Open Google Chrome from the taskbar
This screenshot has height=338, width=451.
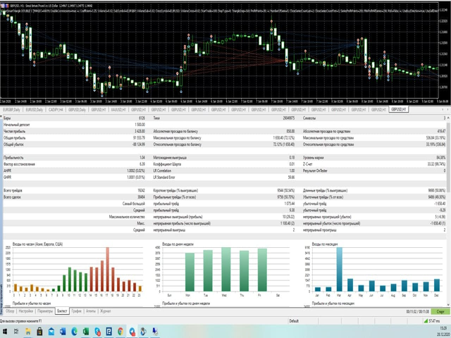click(121, 332)
